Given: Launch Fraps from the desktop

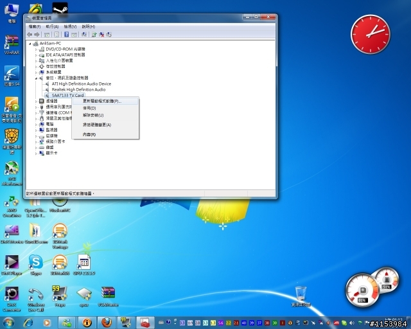Looking at the screenshot, I should 60,296.
